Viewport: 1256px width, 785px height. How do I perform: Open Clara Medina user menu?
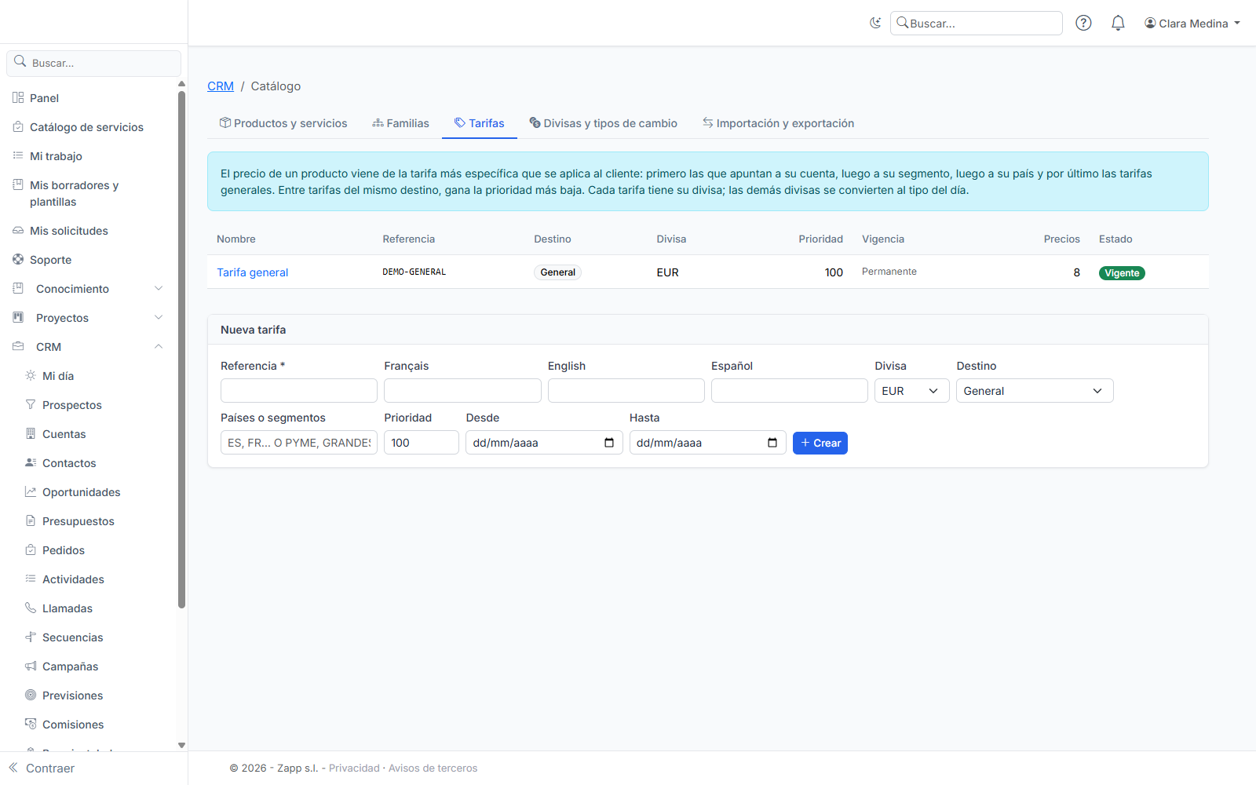point(1192,24)
